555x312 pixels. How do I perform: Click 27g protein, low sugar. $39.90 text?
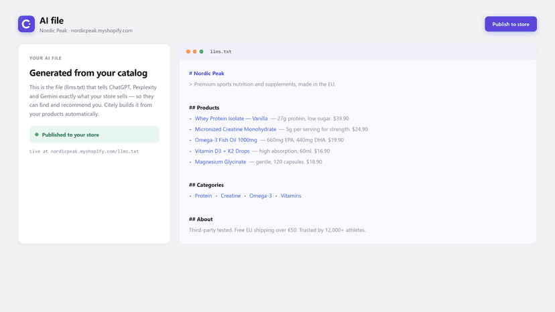tap(310, 119)
